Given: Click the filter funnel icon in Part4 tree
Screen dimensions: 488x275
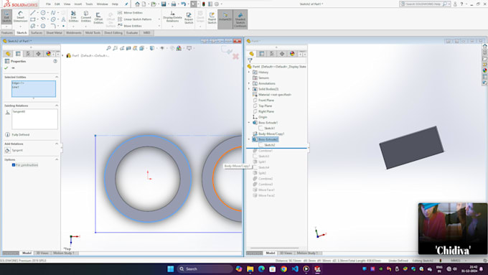Looking at the screenshot, I should pyautogui.click(x=250, y=60).
